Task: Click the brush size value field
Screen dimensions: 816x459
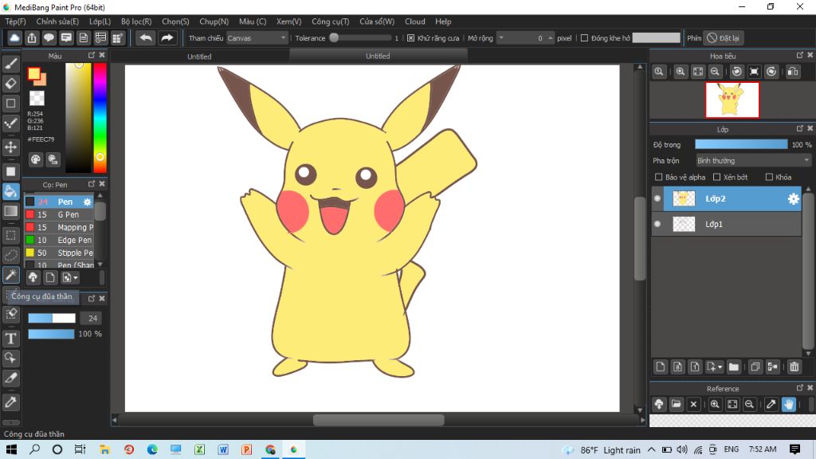Action: pos(92,319)
